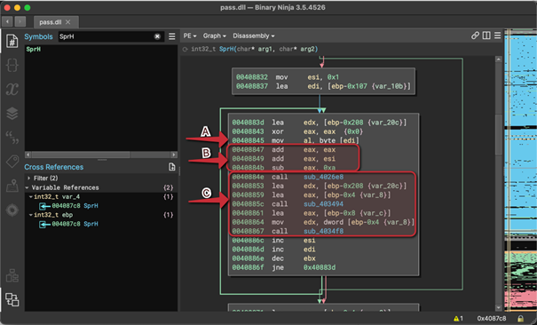The image size is (537, 325).
Task: Collapse the Variable References section
Action: 27,187
